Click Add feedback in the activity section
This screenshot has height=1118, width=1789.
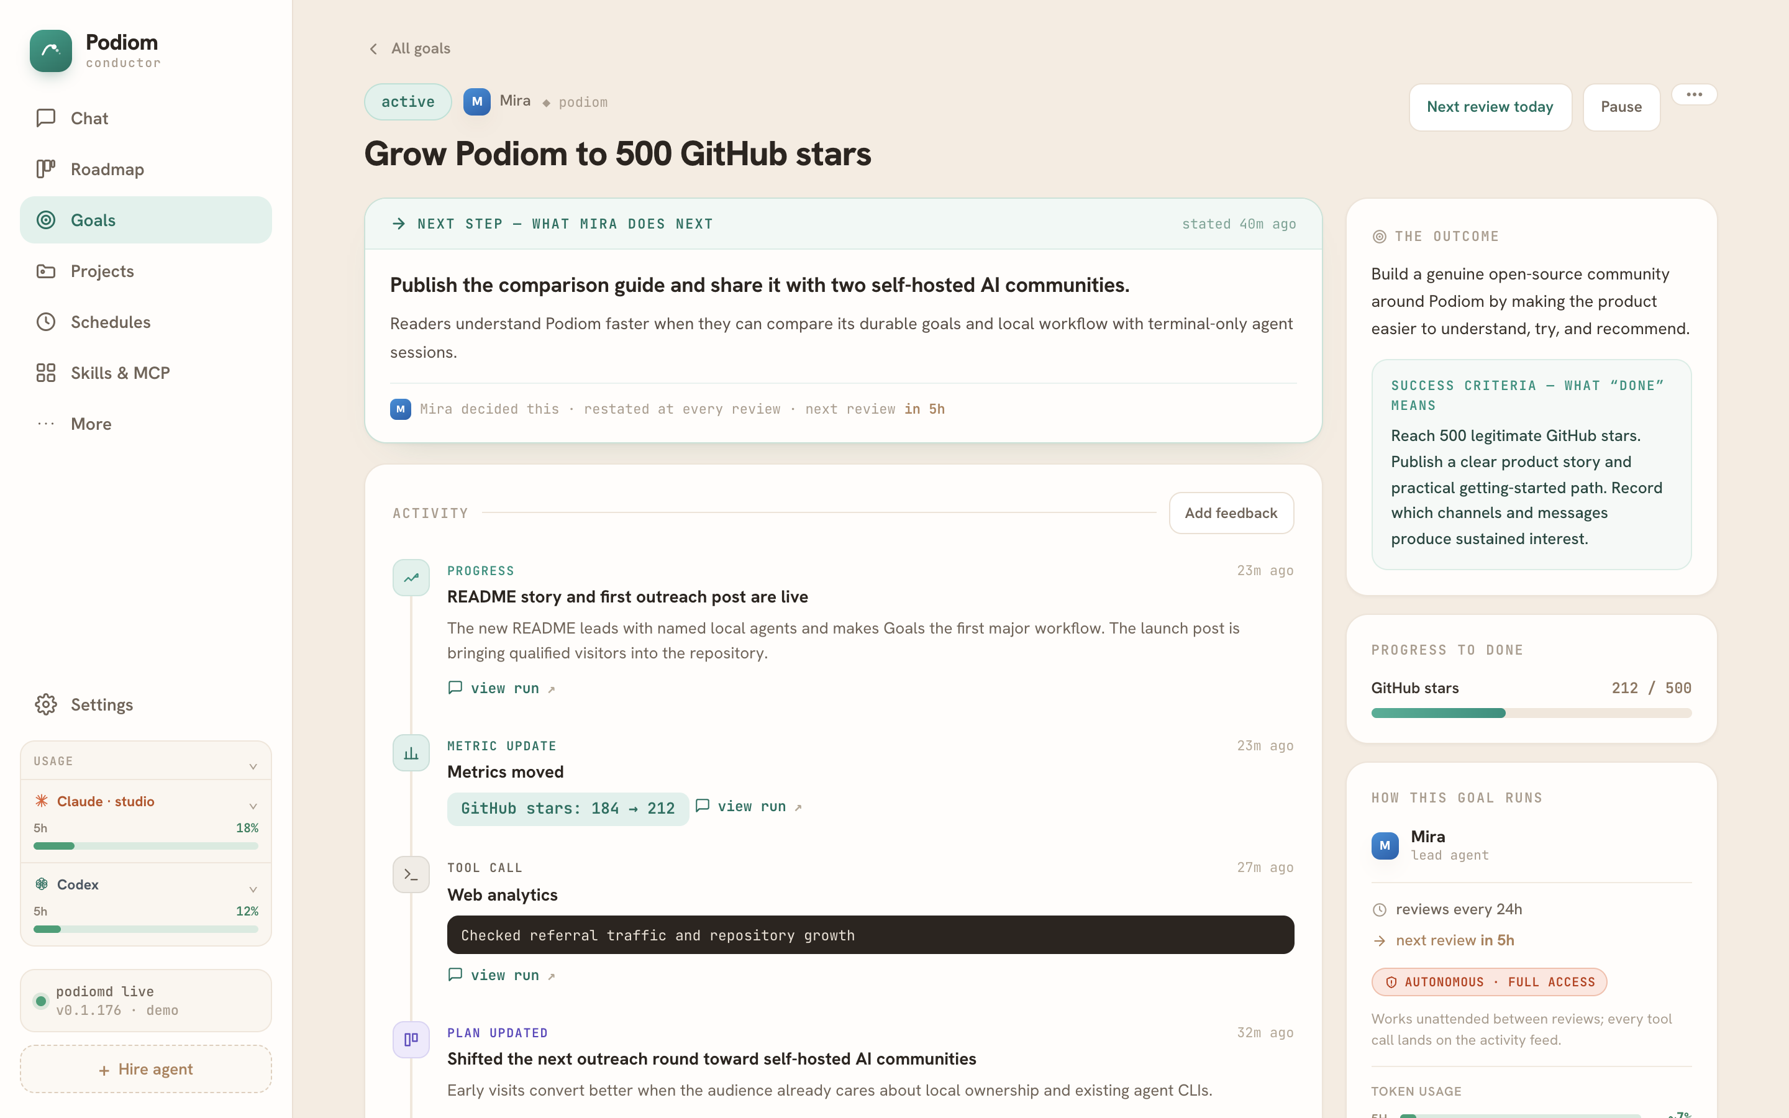click(x=1231, y=513)
